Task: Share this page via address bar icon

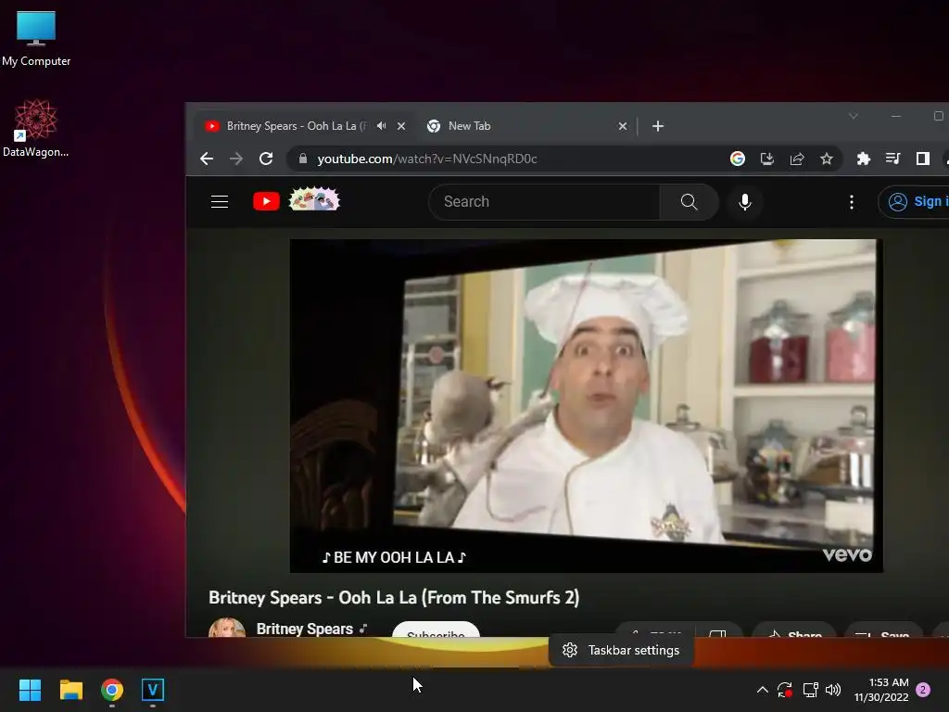Action: (796, 159)
